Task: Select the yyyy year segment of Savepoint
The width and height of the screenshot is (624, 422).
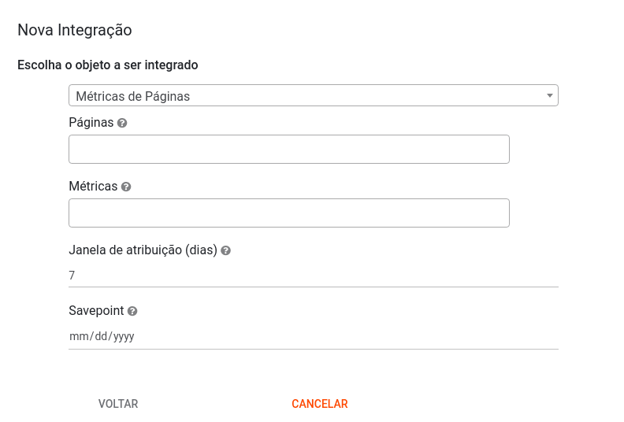Action: pos(124,337)
